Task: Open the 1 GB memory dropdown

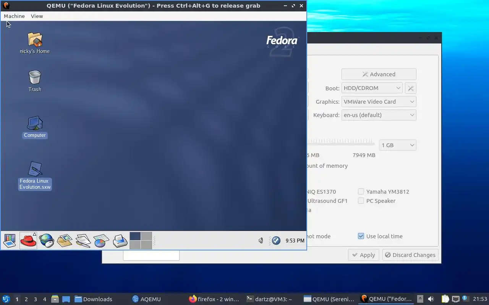Action: 397,145
